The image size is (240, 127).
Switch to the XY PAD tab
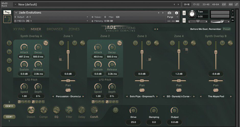(x=19, y=29)
